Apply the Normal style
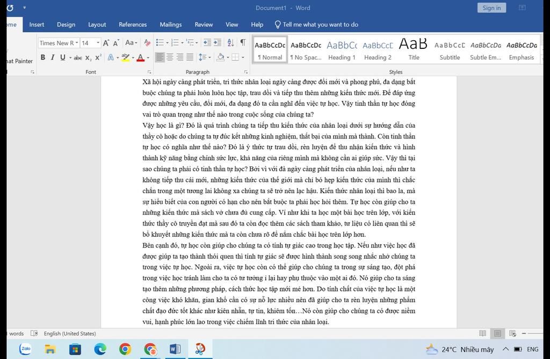 click(x=270, y=50)
